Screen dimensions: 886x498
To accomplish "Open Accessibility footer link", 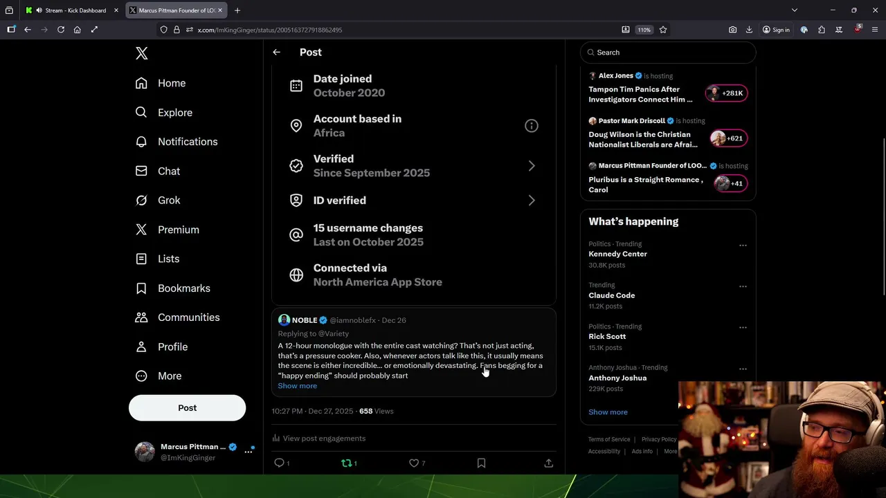I will coord(604,452).
